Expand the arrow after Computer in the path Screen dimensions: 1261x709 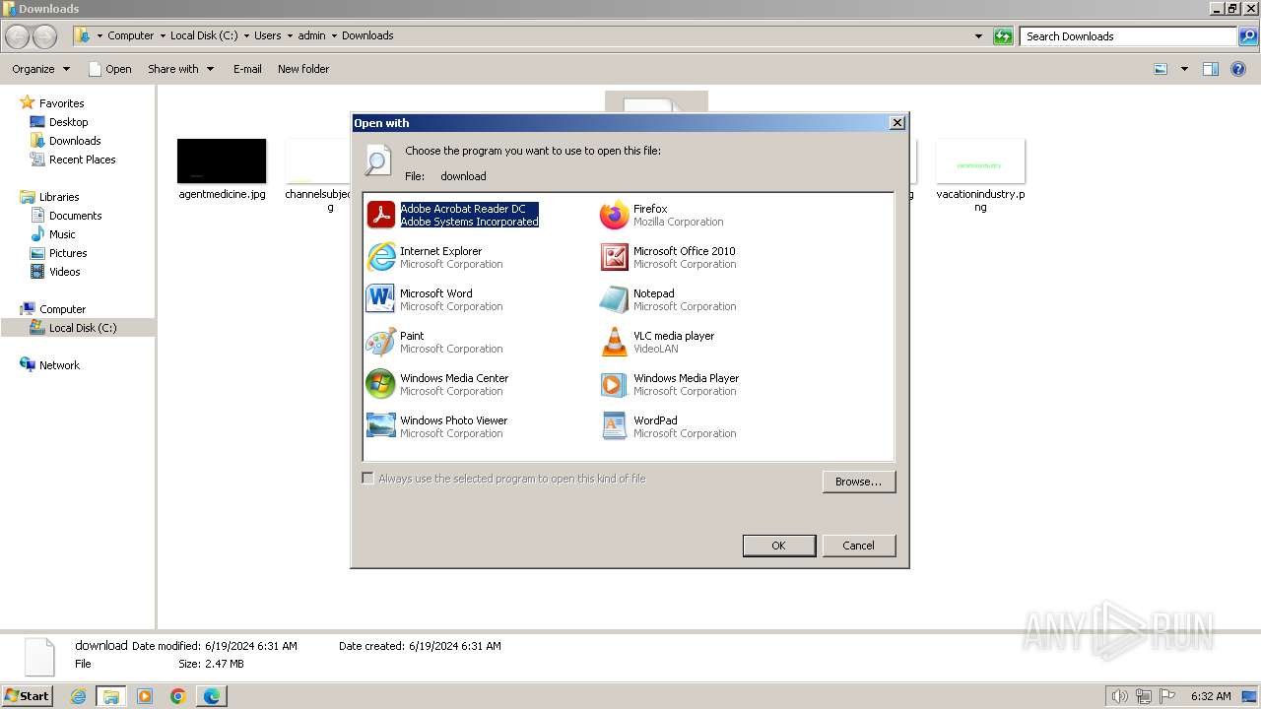tap(163, 36)
